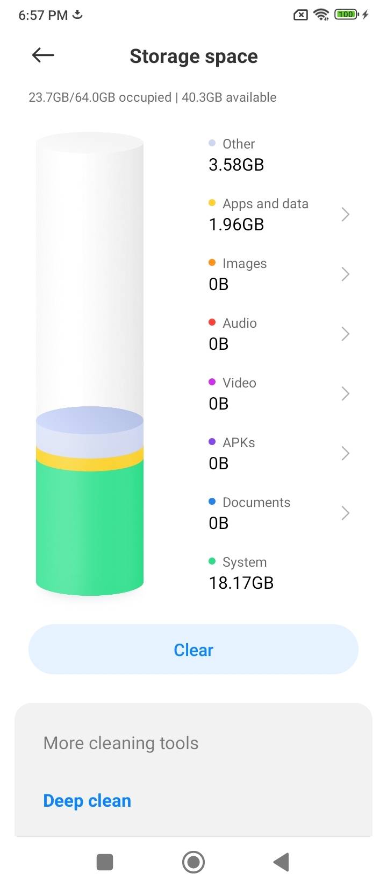
Task: Tap the green System legend dot
Action: (212, 561)
